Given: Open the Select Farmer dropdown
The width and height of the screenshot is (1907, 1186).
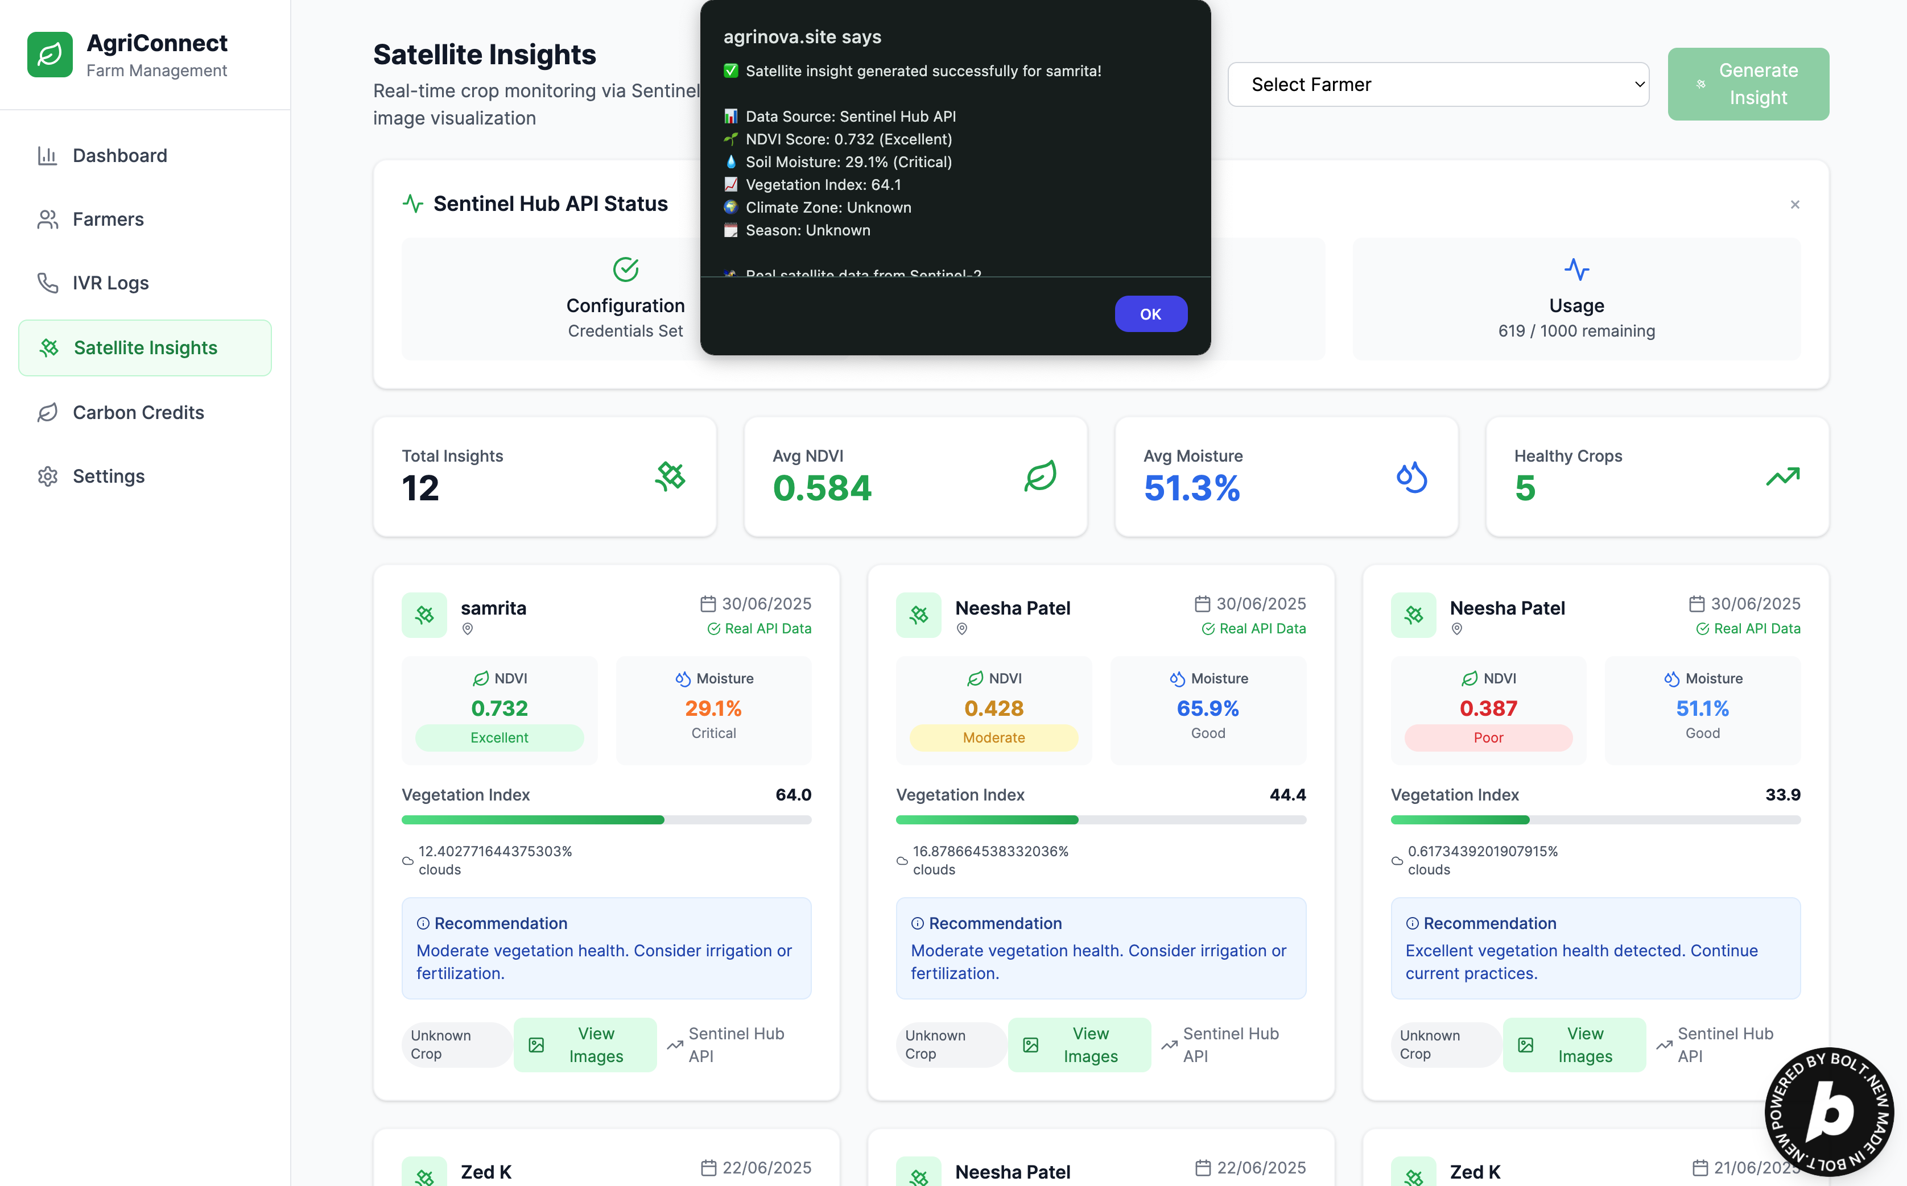Looking at the screenshot, I should pyautogui.click(x=1438, y=85).
